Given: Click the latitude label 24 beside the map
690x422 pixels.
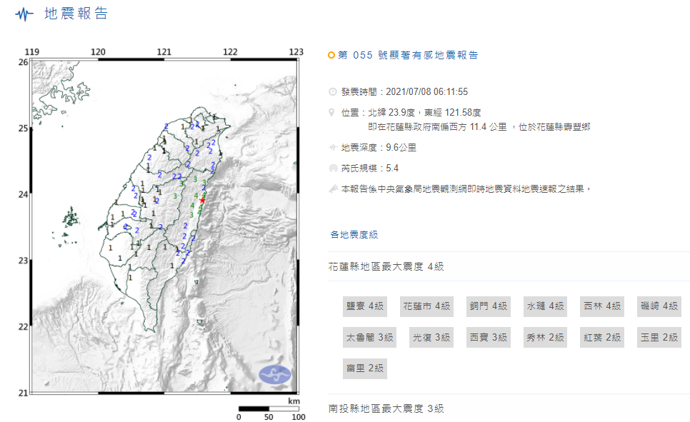Looking at the screenshot, I should tap(23, 194).
